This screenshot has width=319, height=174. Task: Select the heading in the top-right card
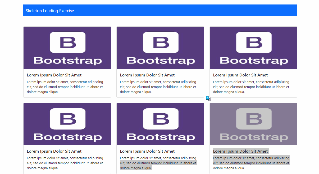(240, 75)
